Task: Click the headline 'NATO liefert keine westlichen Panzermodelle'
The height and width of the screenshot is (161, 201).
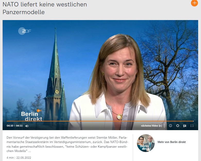Action: [x=45, y=8]
